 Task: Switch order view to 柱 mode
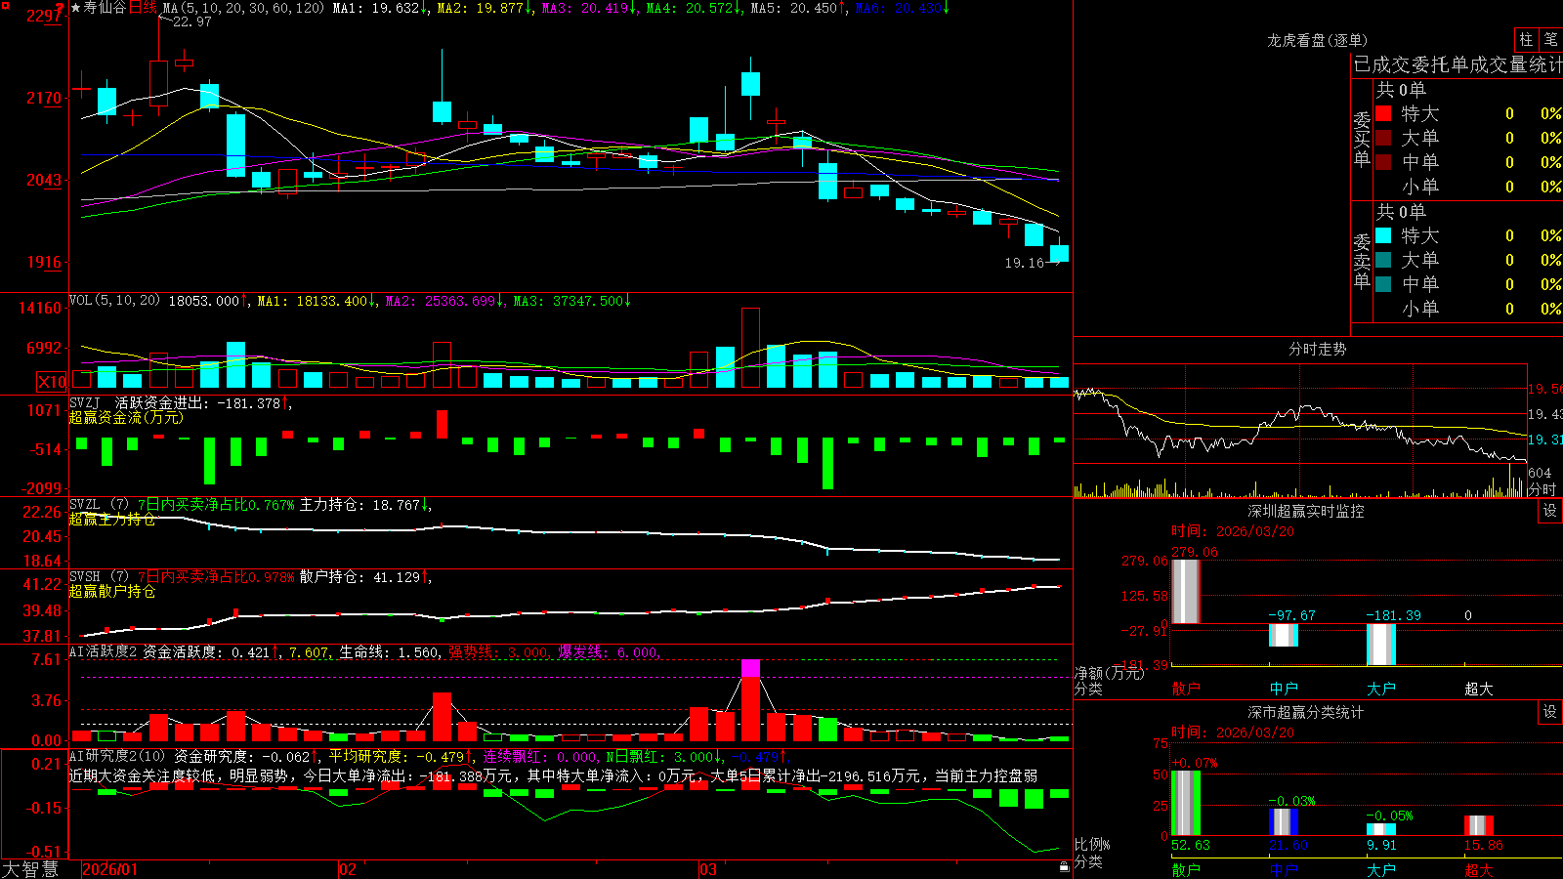tap(1526, 40)
